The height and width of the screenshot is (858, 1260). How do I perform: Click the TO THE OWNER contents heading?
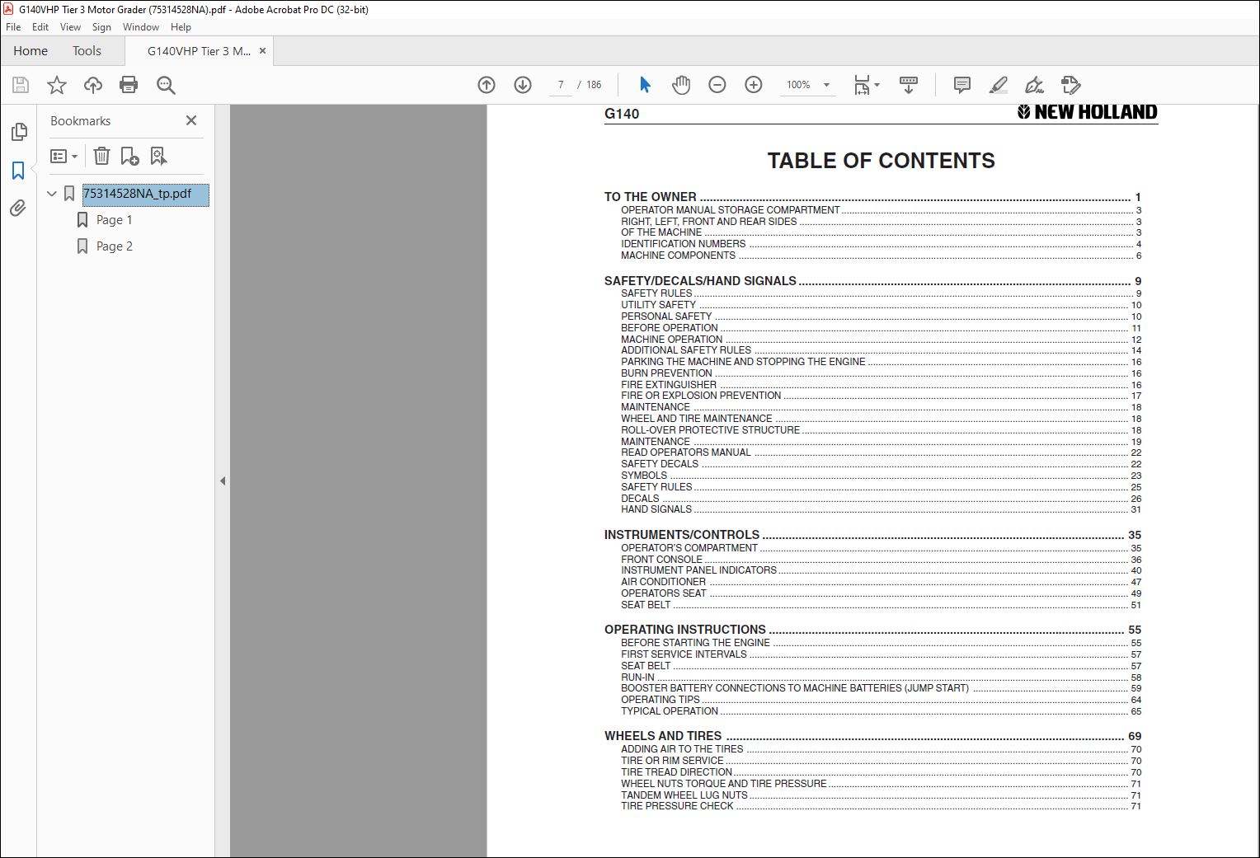click(651, 197)
